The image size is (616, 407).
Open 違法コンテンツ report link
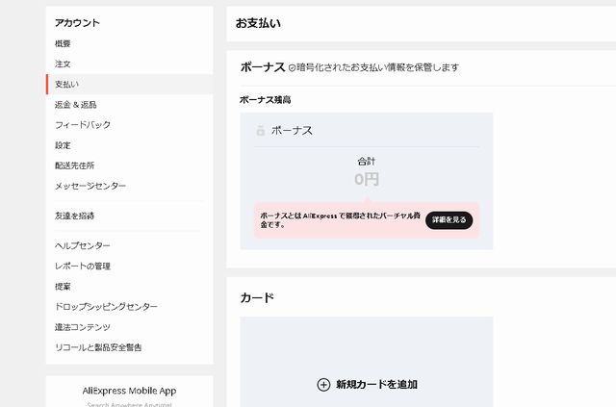(x=83, y=327)
